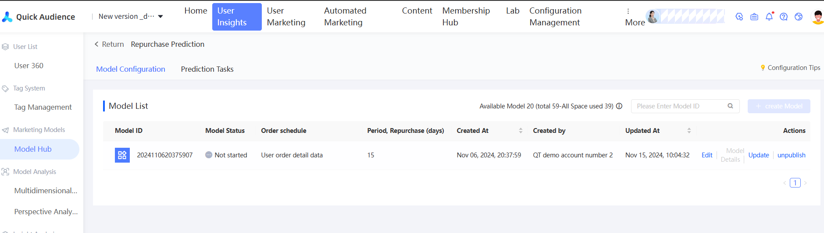Open Content in top navigation
Image resolution: width=824 pixels, height=233 pixels.
click(x=417, y=10)
